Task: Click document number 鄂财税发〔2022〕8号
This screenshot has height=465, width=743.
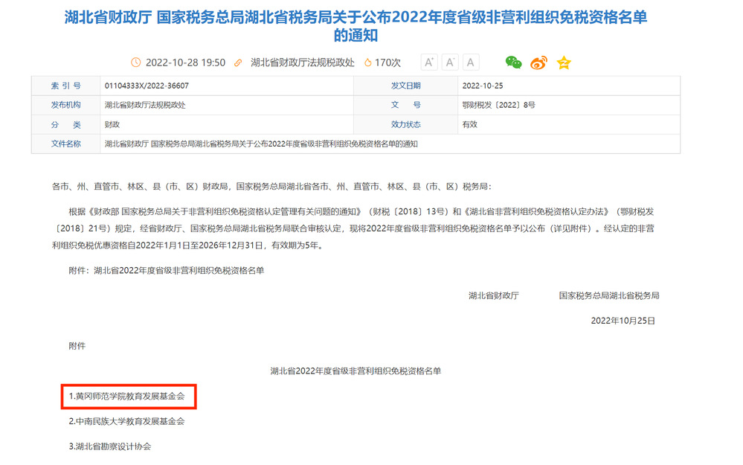Action: pos(498,105)
